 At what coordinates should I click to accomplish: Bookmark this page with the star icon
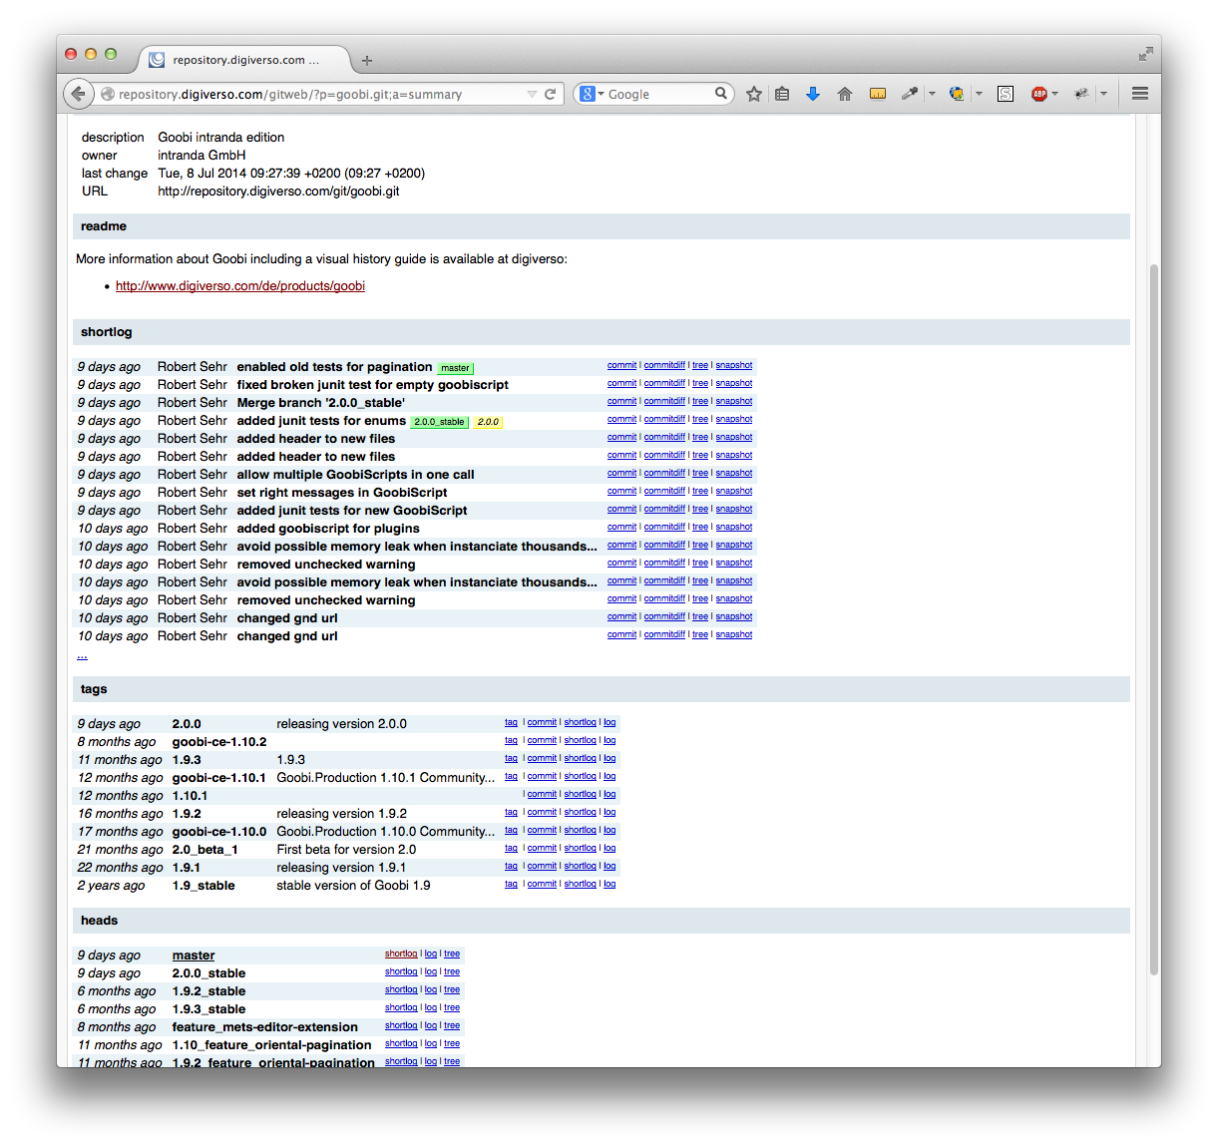[754, 94]
